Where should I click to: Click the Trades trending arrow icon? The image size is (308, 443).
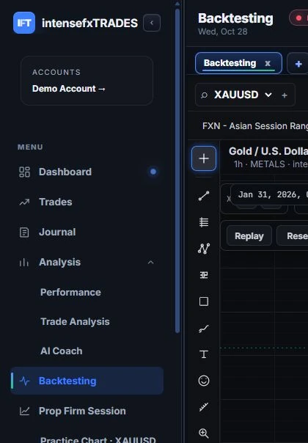tap(24, 202)
